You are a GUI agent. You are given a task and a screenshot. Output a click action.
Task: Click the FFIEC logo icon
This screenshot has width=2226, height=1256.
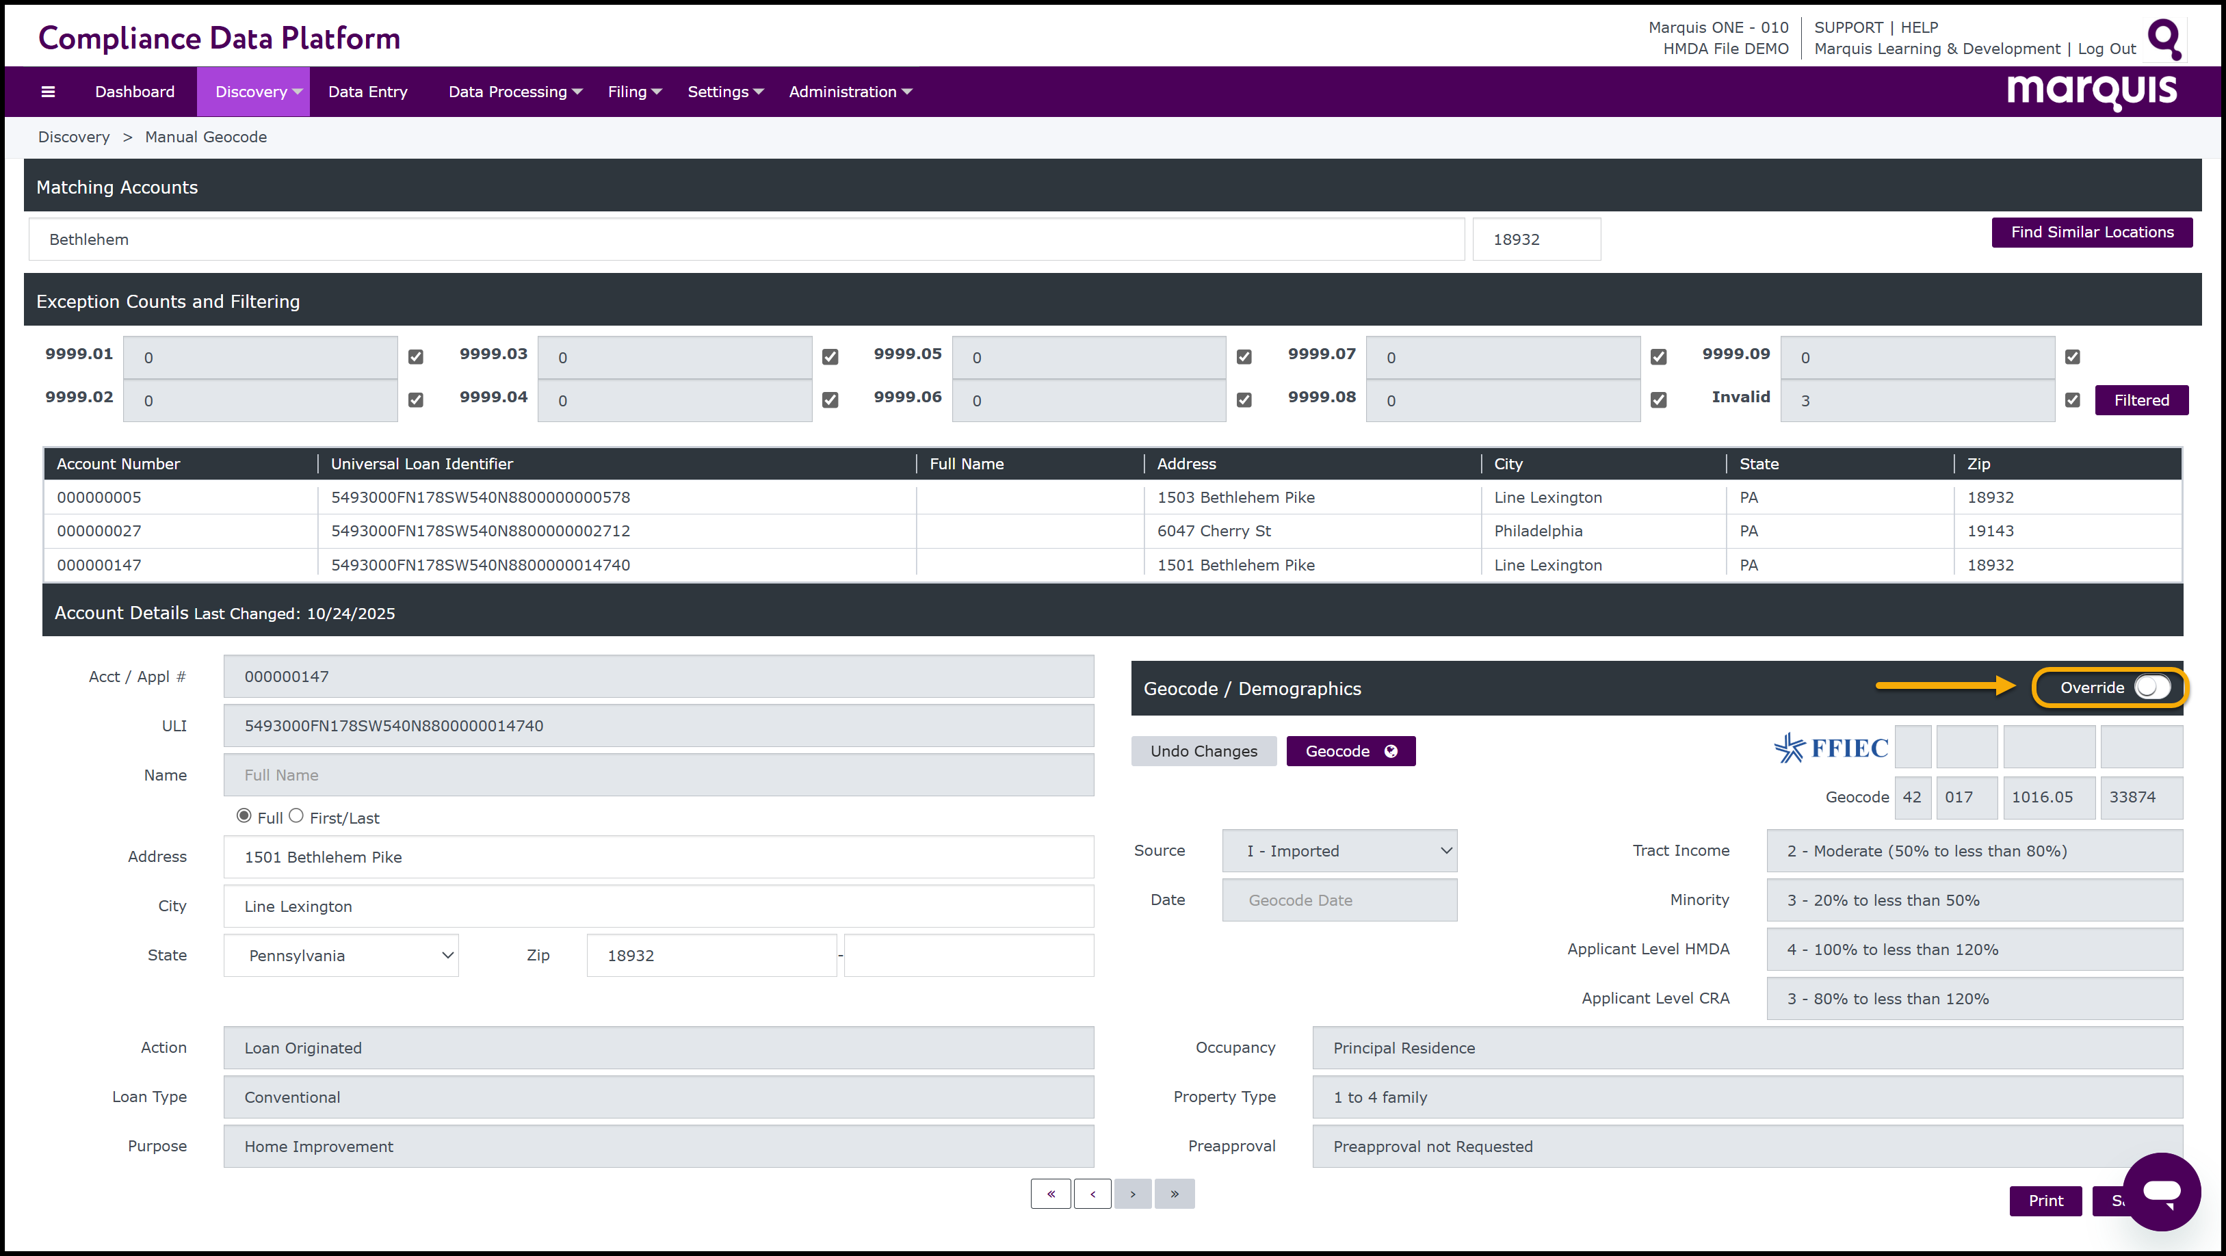tap(1830, 748)
